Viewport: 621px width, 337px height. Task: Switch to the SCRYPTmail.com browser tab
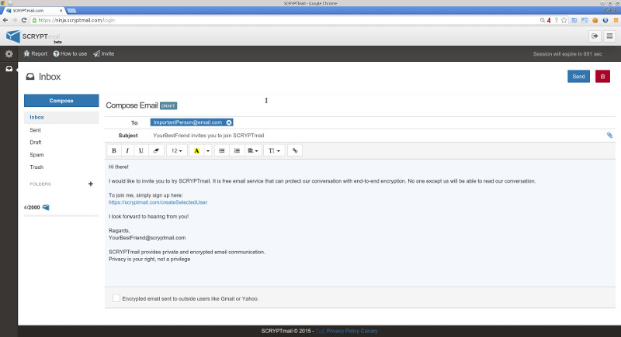[x=33, y=11]
